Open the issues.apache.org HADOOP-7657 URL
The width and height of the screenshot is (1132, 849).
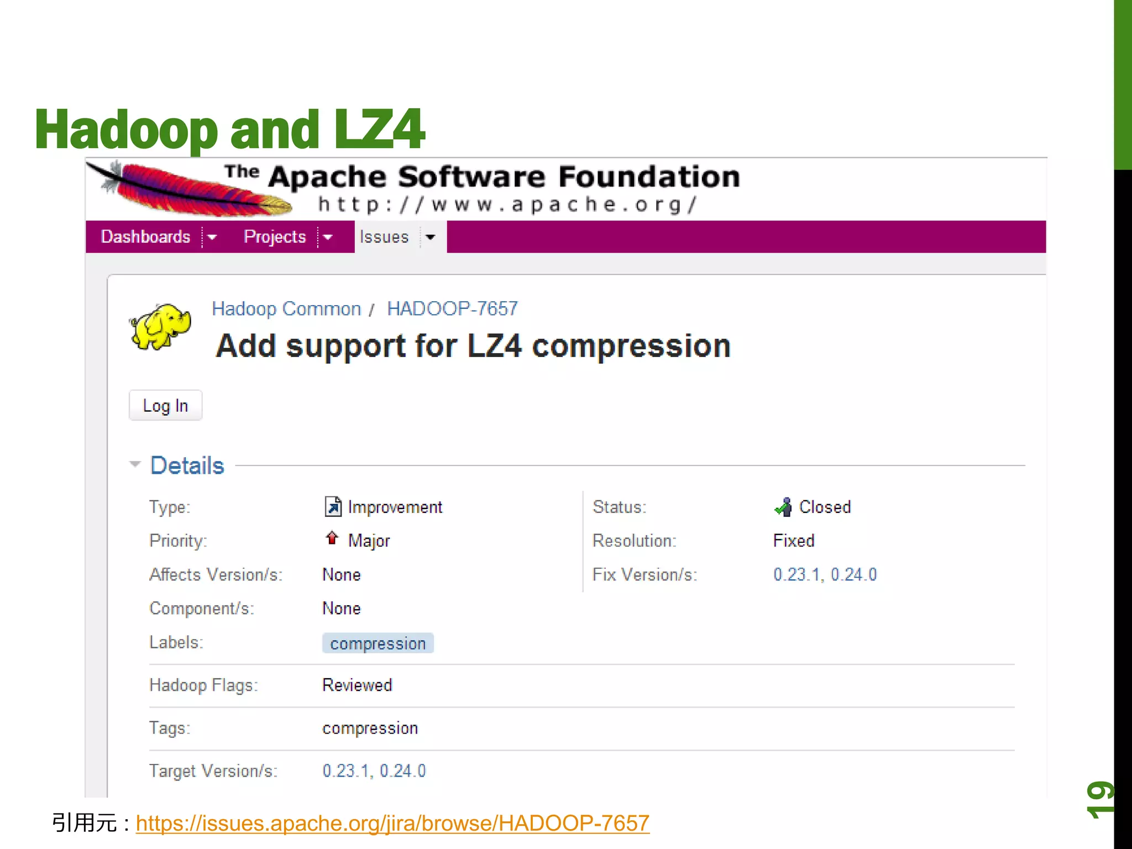[392, 823]
